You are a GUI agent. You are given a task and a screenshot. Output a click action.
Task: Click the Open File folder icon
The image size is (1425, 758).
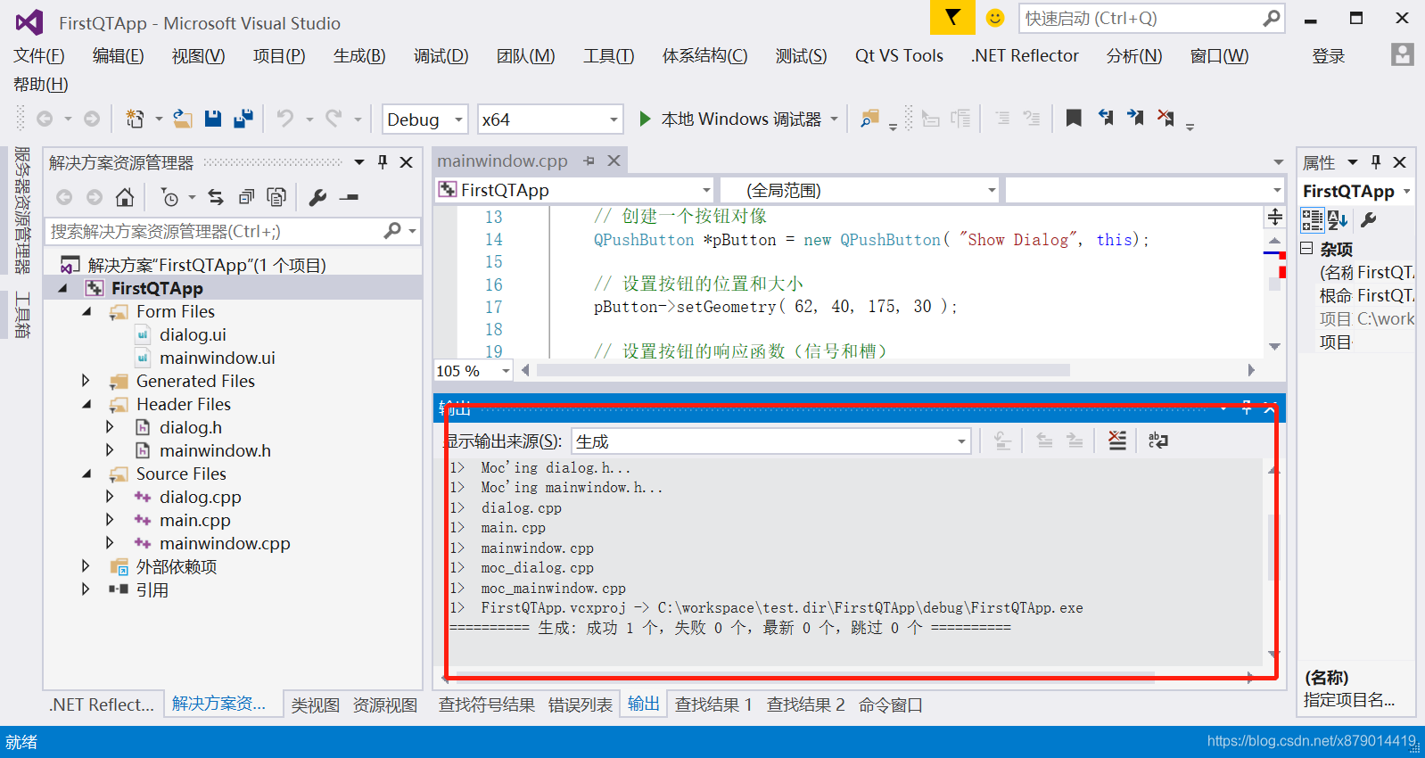tap(183, 119)
